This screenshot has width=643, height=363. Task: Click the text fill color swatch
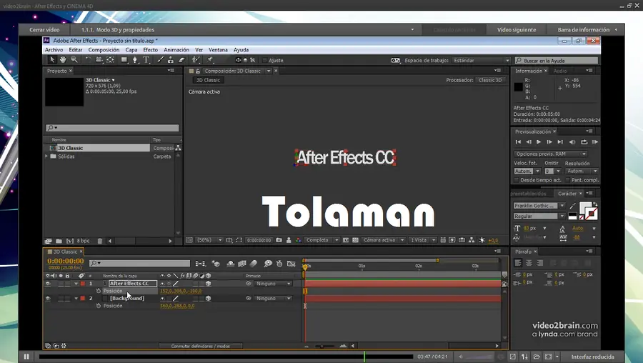pyautogui.click(x=585, y=207)
